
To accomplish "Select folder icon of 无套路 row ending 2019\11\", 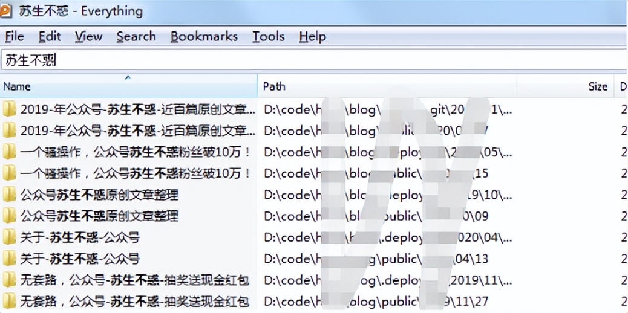I will point(9,280).
